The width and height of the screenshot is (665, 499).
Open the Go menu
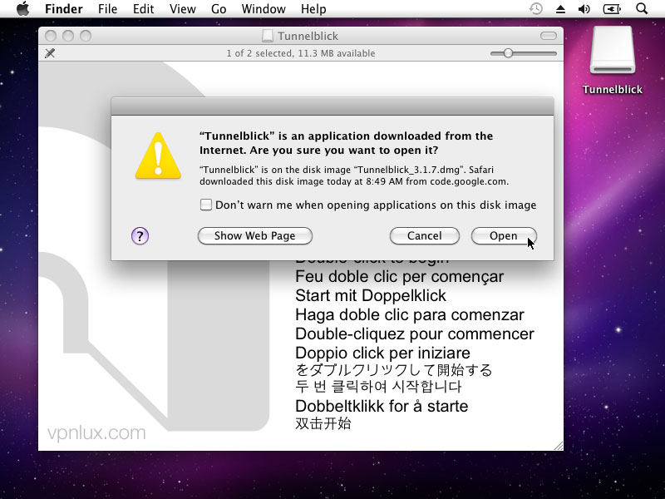(x=219, y=9)
